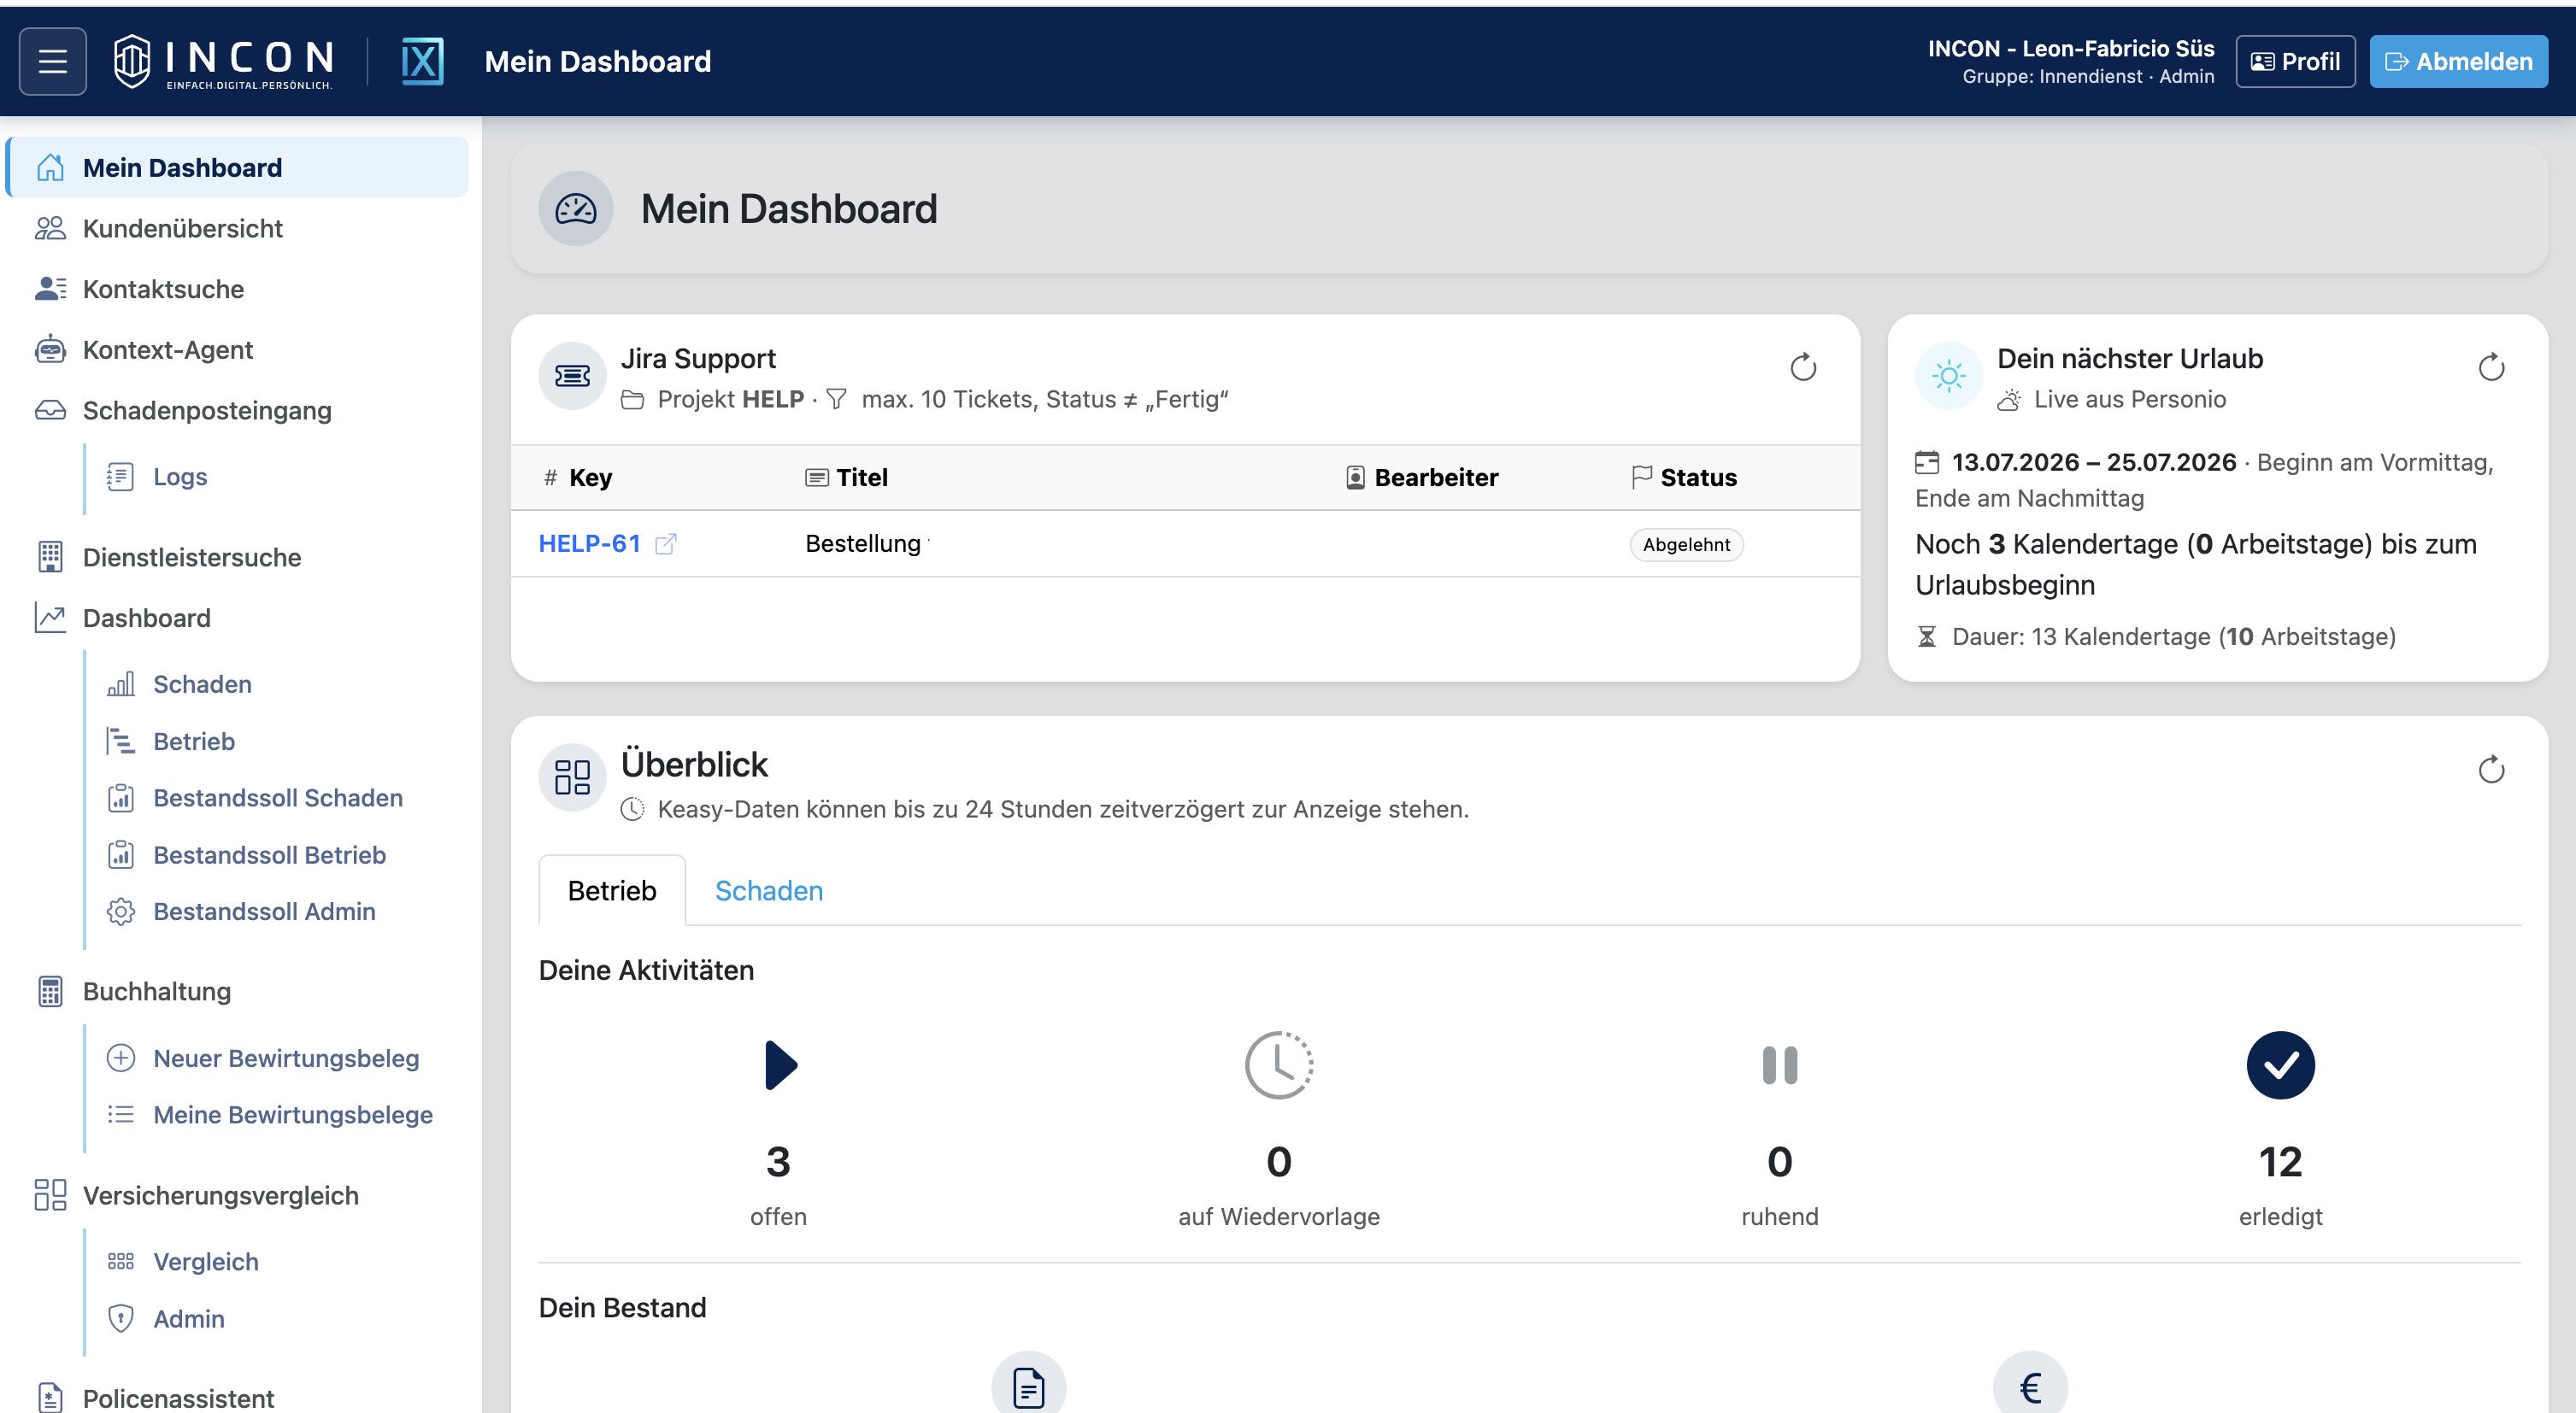Viewport: 2576px width, 1413px height.
Task: Click the erledigt checkmark icon
Action: coord(2280,1065)
